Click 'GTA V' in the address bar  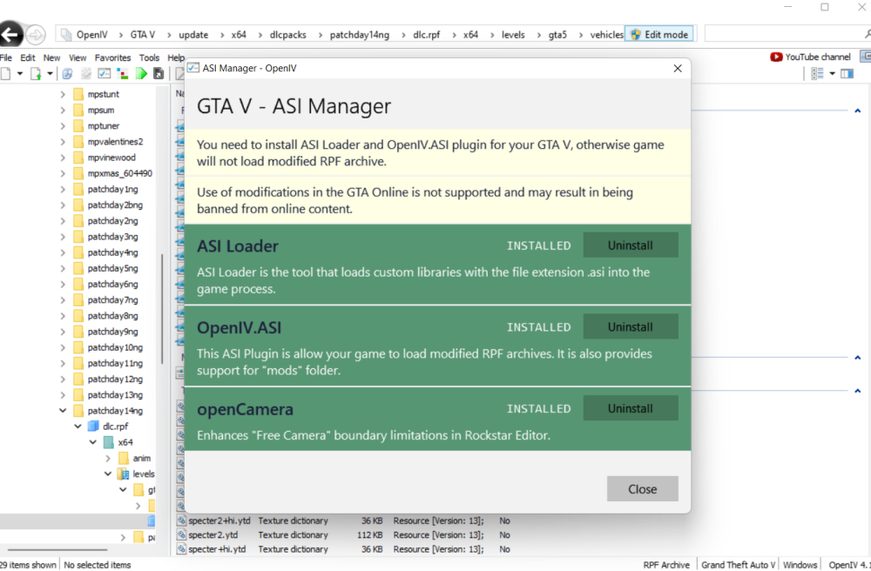point(143,35)
